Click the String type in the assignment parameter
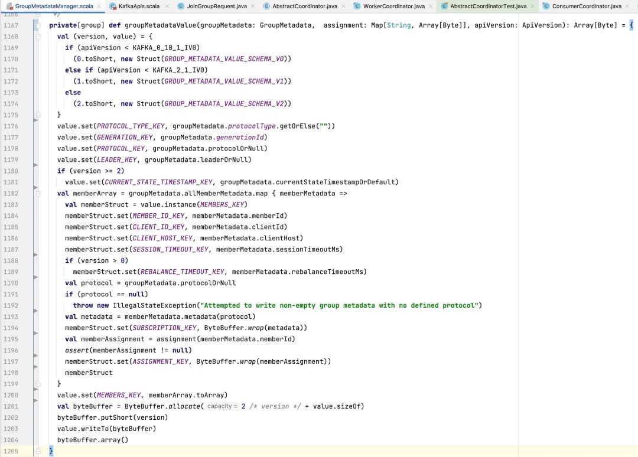Viewport: 638px width, 457px height. pos(399,25)
